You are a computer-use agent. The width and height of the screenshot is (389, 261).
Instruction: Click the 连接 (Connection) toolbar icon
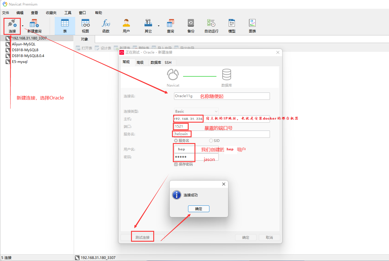(x=12, y=26)
